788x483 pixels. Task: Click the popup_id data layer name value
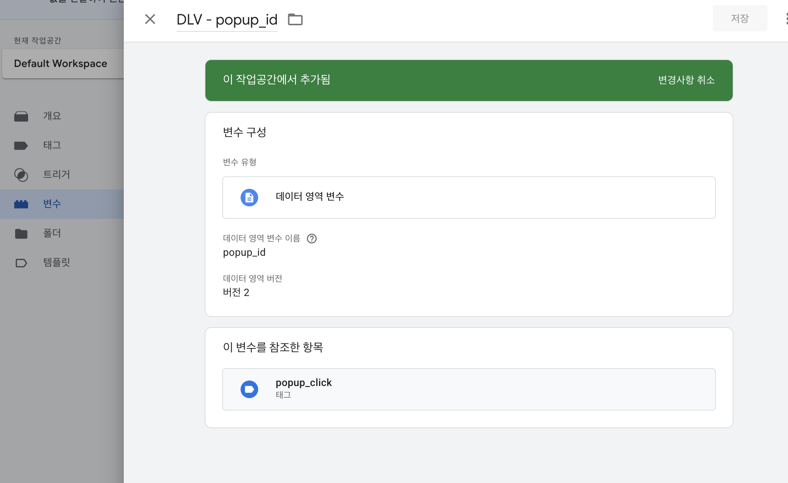coord(244,252)
